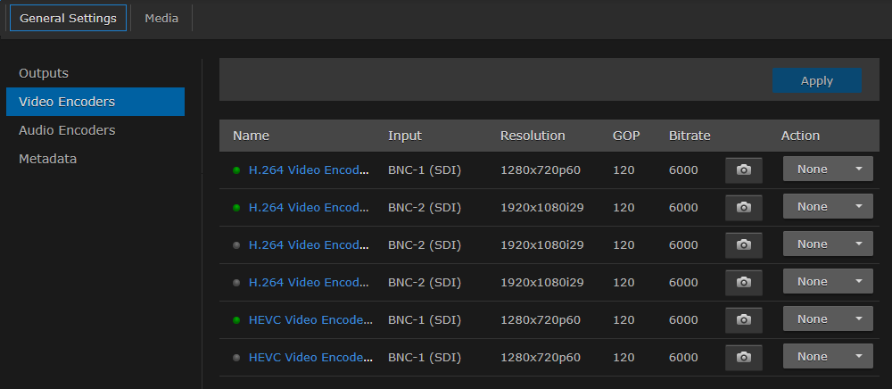The height and width of the screenshot is (389, 892).
Task: Open Action dropdown for first H.264 encoder
Action: point(827,170)
